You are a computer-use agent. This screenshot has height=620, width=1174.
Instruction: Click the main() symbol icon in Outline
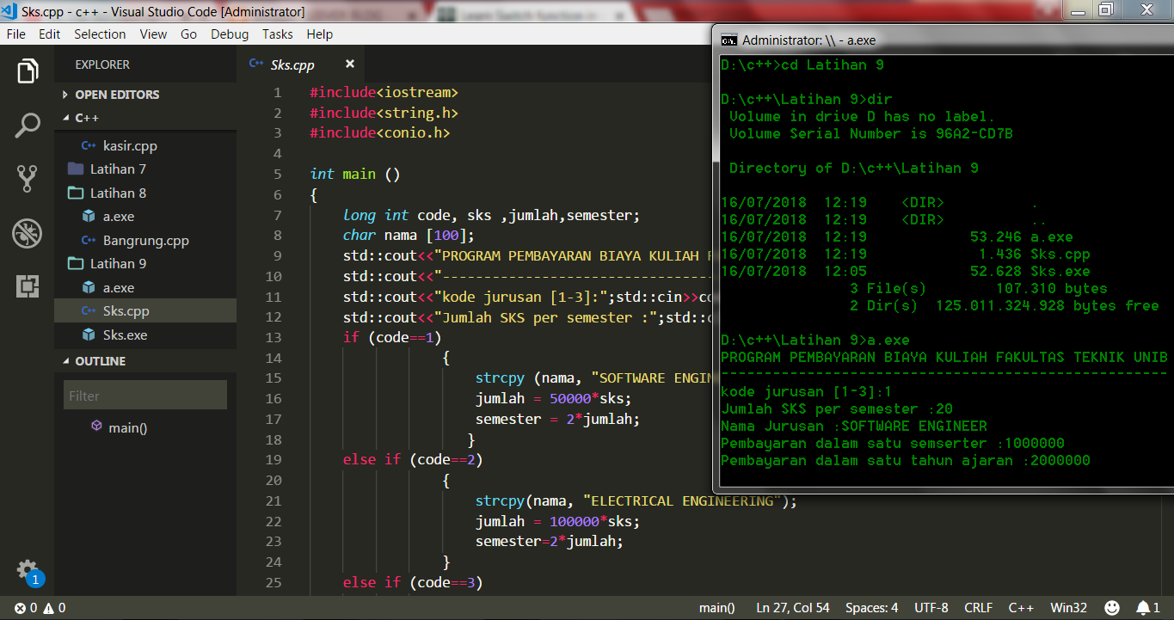tap(96, 427)
